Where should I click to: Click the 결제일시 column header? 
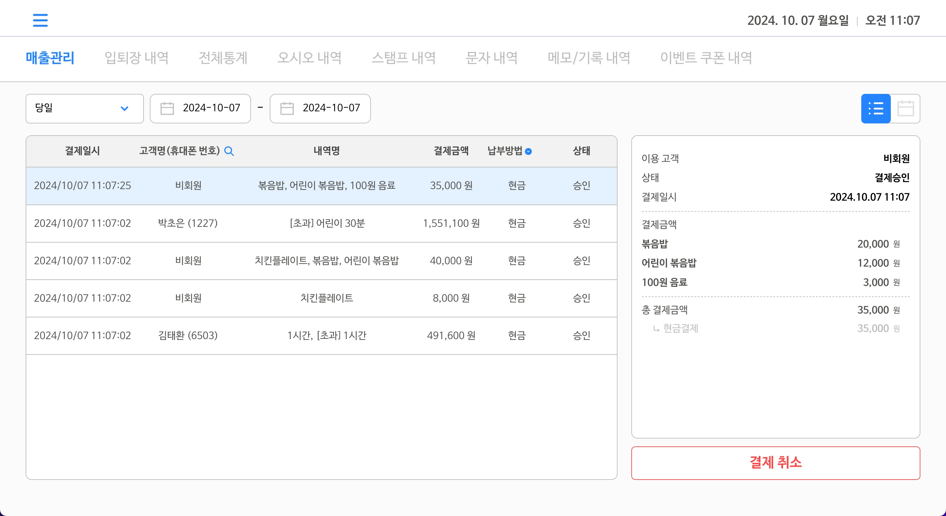pos(82,151)
